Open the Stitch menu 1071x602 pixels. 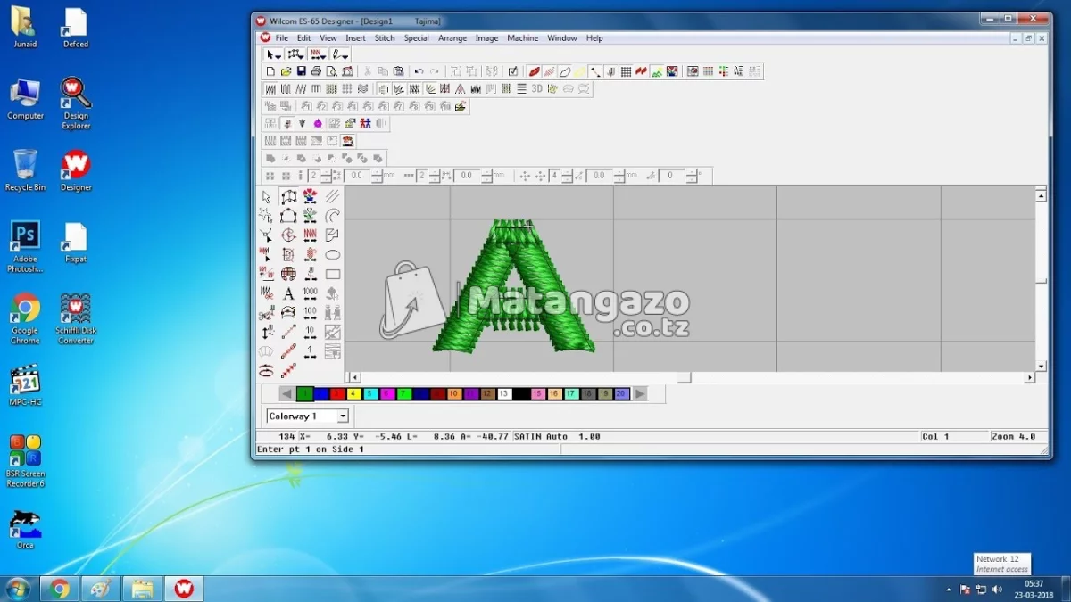point(384,38)
